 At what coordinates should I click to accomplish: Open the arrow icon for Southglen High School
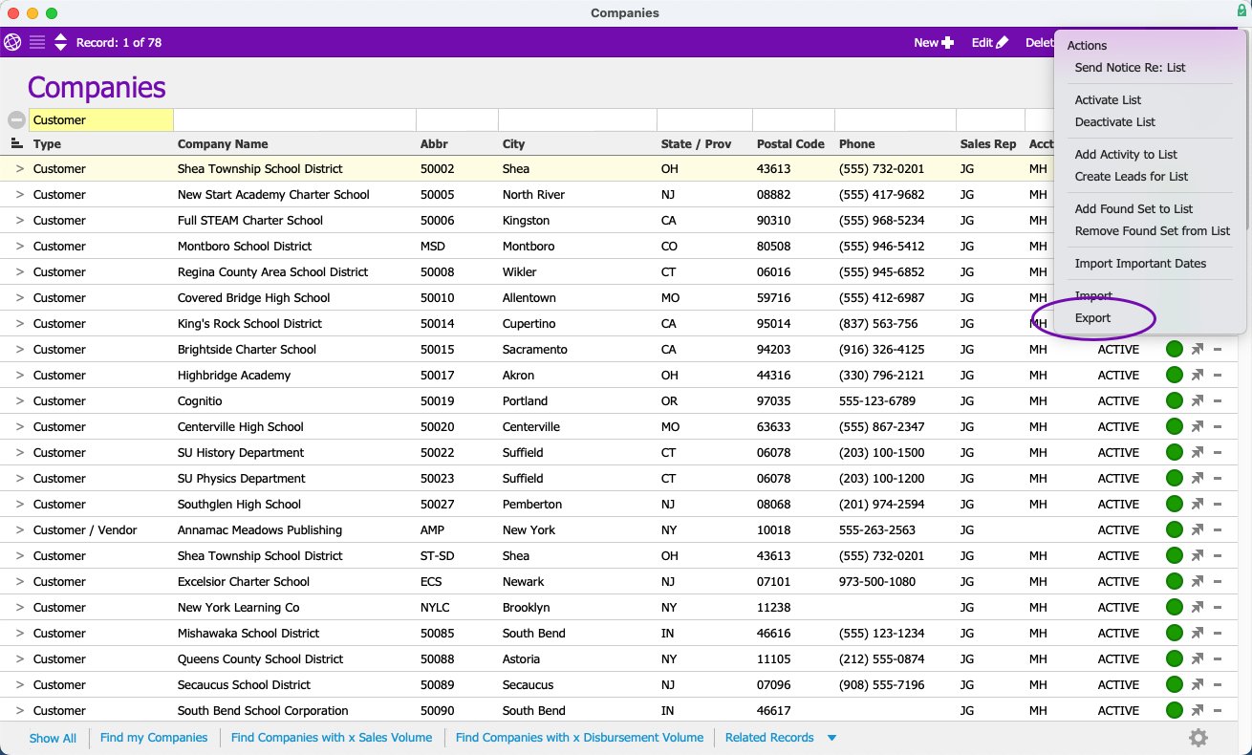1198,505
